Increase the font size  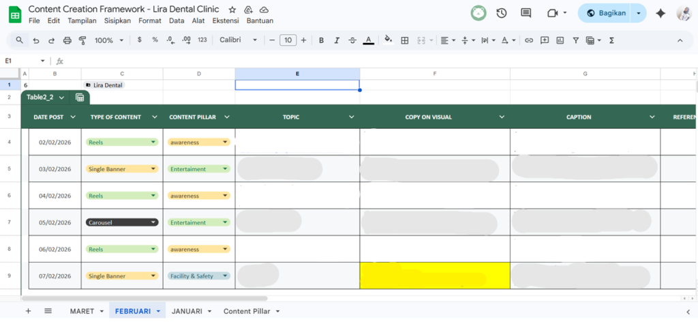(303, 40)
